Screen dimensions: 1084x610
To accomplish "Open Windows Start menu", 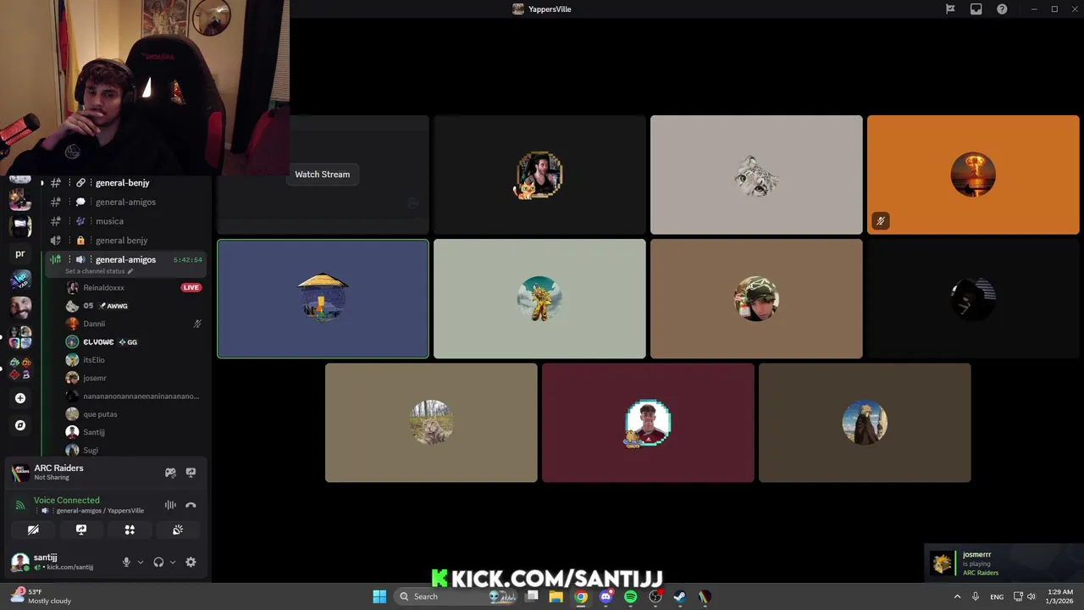I will (x=379, y=596).
